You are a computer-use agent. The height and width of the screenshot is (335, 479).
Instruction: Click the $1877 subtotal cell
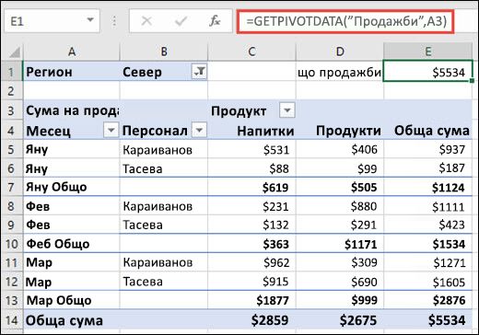(251, 300)
